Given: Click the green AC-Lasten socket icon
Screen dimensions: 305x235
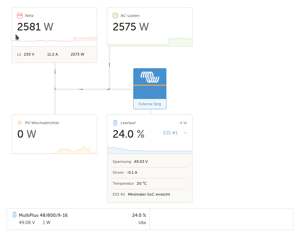Looking at the screenshot, I should coord(115,16).
